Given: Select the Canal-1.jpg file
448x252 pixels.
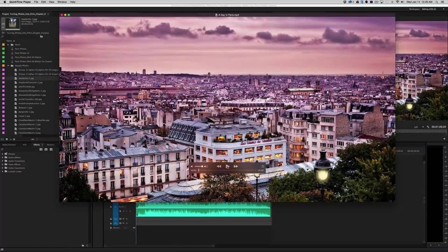Looking at the screenshot, I should click(x=24, y=116).
